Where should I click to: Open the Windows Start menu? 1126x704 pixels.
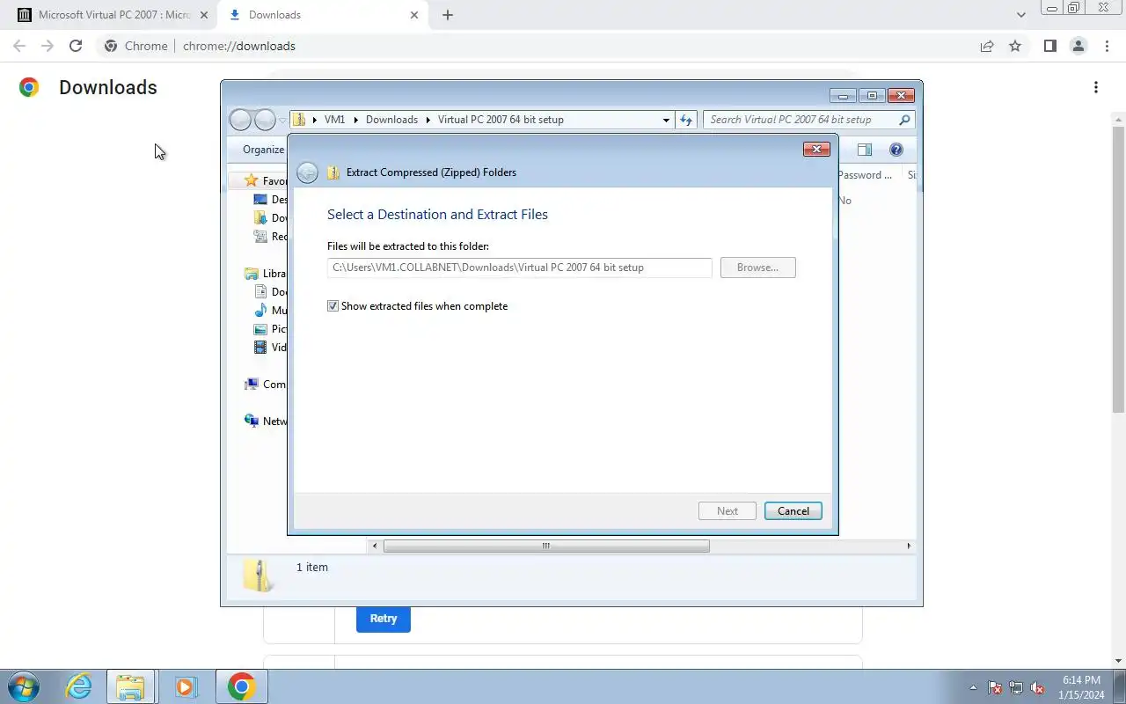click(24, 686)
